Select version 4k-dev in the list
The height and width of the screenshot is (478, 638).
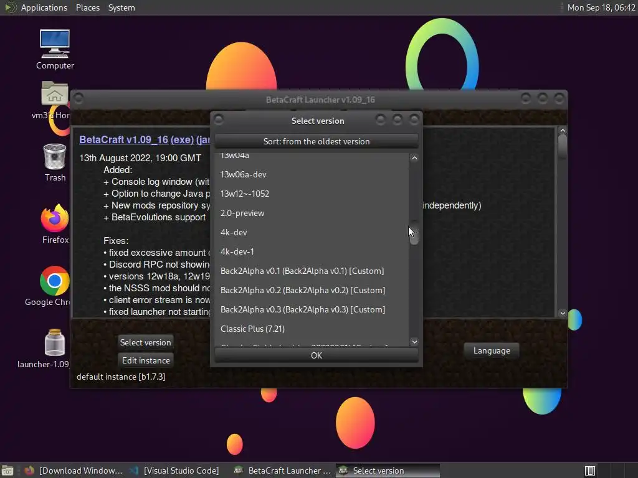pos(312,232)
